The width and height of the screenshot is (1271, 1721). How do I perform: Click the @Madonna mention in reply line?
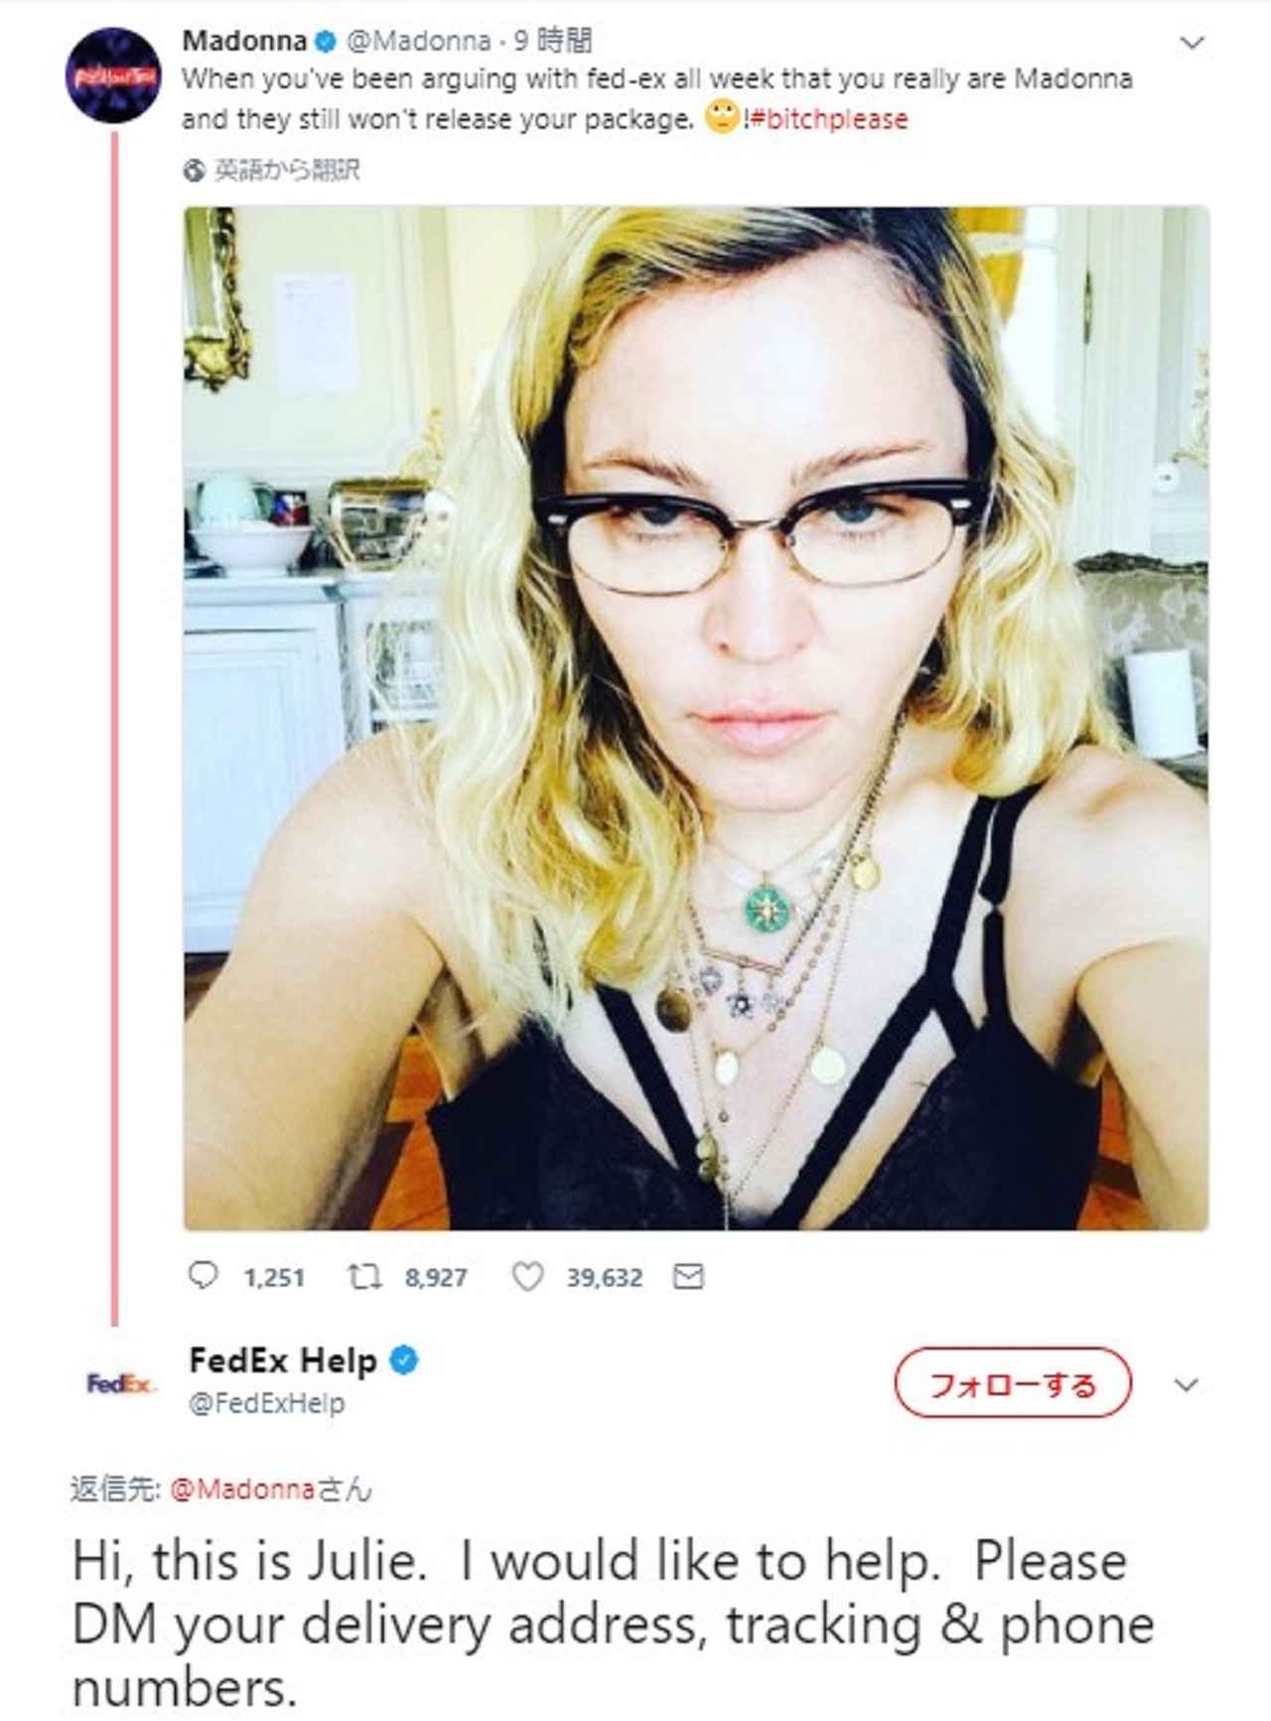(x=242, y=1490)
